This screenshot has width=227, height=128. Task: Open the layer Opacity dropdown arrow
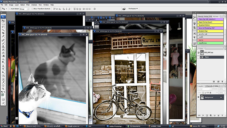click(224, 89)
